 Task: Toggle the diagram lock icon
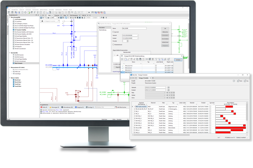[41, 18]
